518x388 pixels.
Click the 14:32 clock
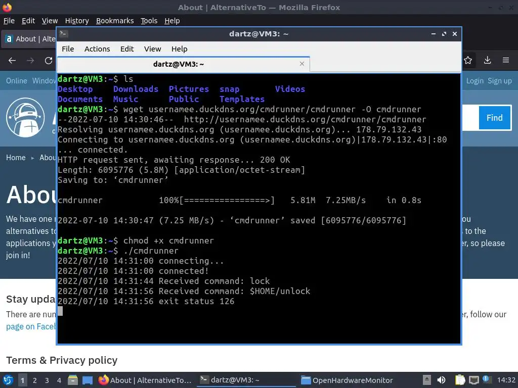coord(506,380)
